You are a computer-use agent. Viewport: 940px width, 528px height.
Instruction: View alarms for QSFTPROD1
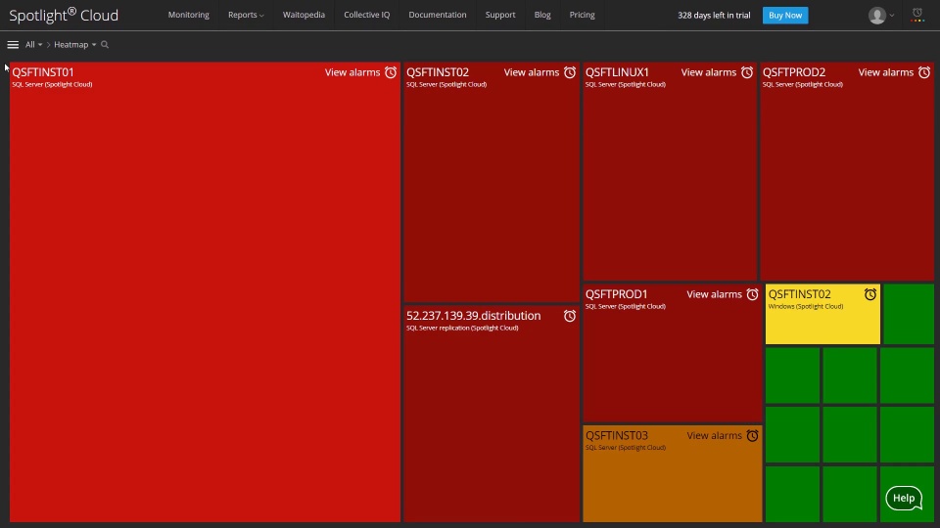714,294
